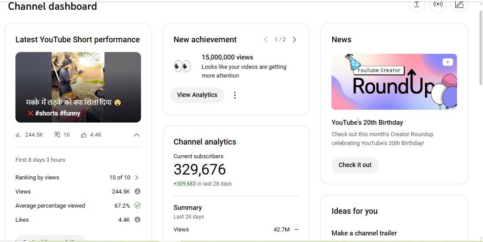Go to previous achievement

266,40
